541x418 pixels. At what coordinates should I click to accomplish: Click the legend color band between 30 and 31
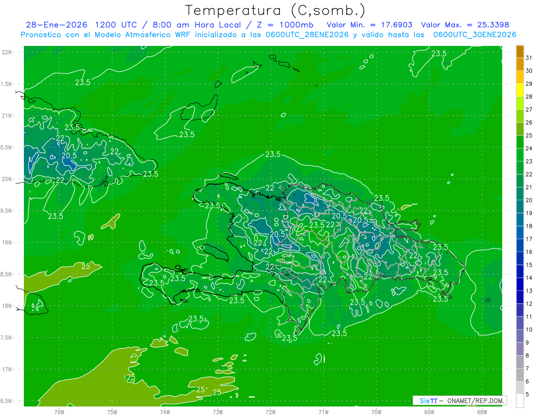click(x=520, y=64)
